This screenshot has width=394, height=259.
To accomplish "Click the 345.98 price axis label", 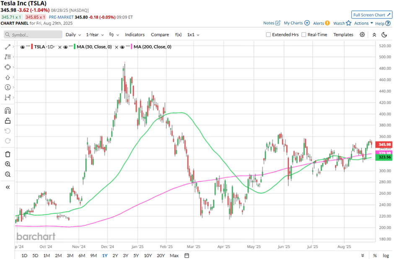I will (x=384, y=144).
